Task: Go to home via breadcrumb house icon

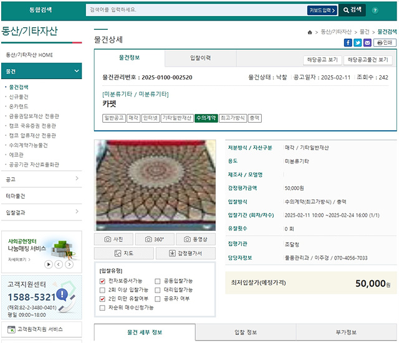Action: pyautogui.click(x=310, y=32)
